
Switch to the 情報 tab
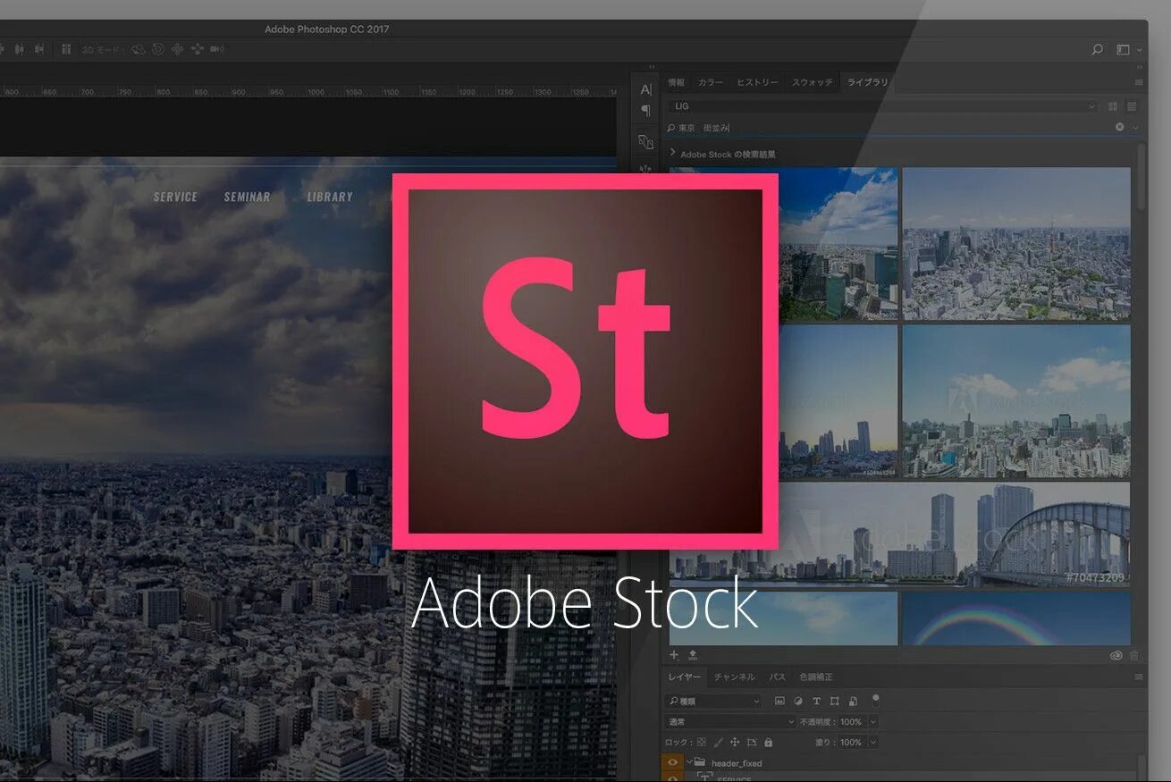coord(677,82)
